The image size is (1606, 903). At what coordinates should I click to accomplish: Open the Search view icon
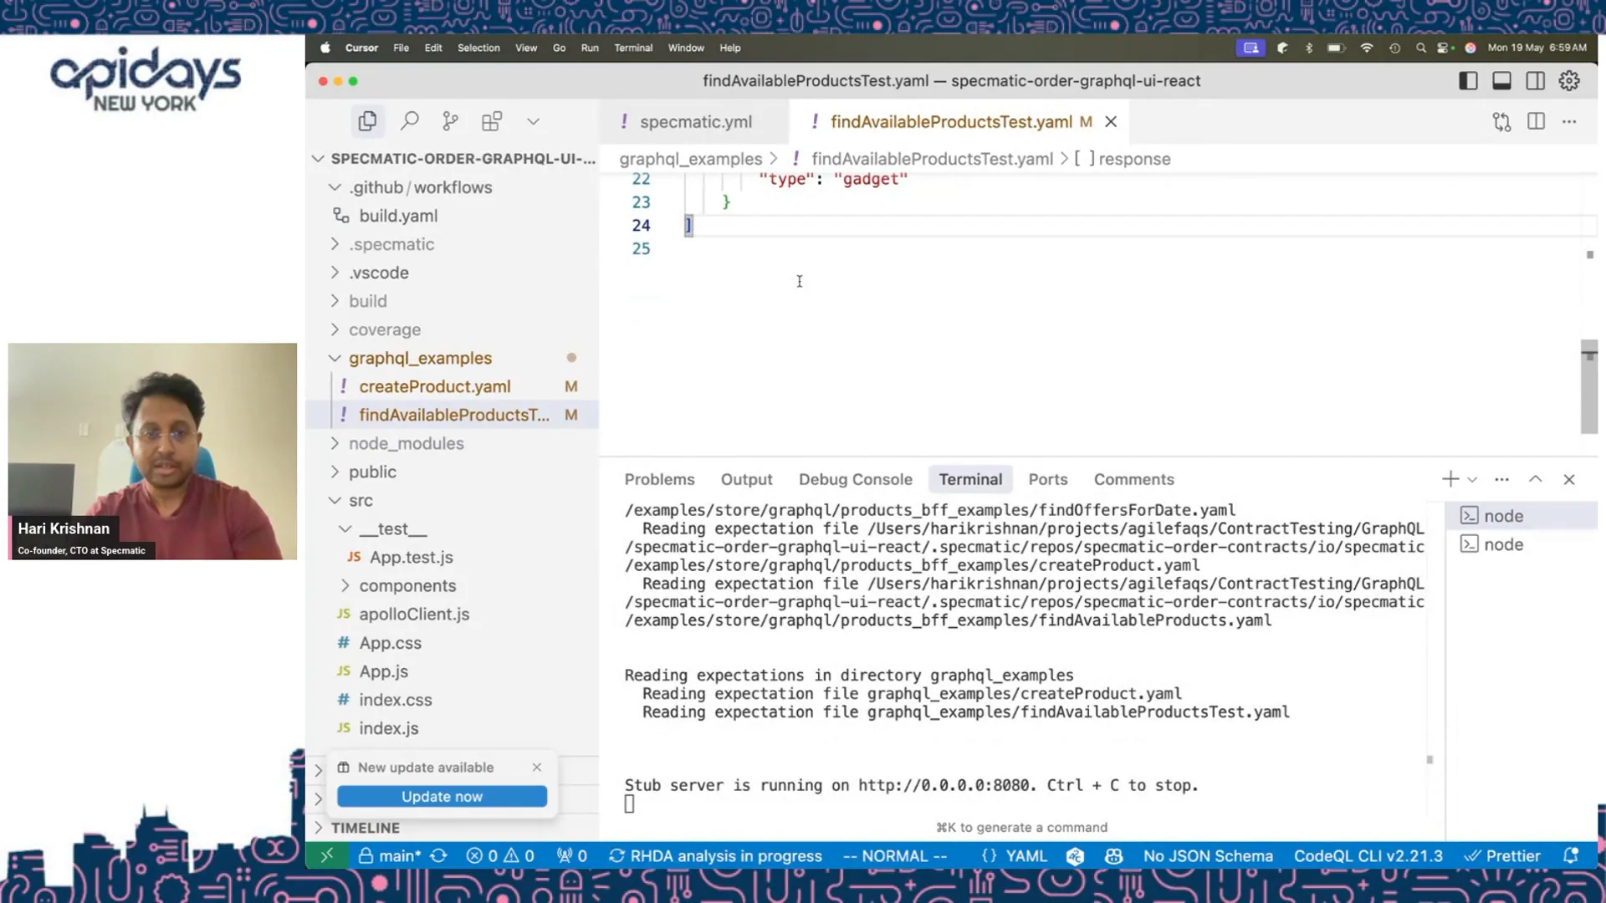409,121
